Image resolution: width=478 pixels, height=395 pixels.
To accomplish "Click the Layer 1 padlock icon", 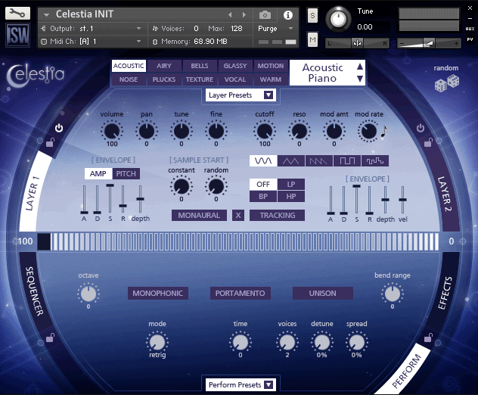I will click(50, 142).
